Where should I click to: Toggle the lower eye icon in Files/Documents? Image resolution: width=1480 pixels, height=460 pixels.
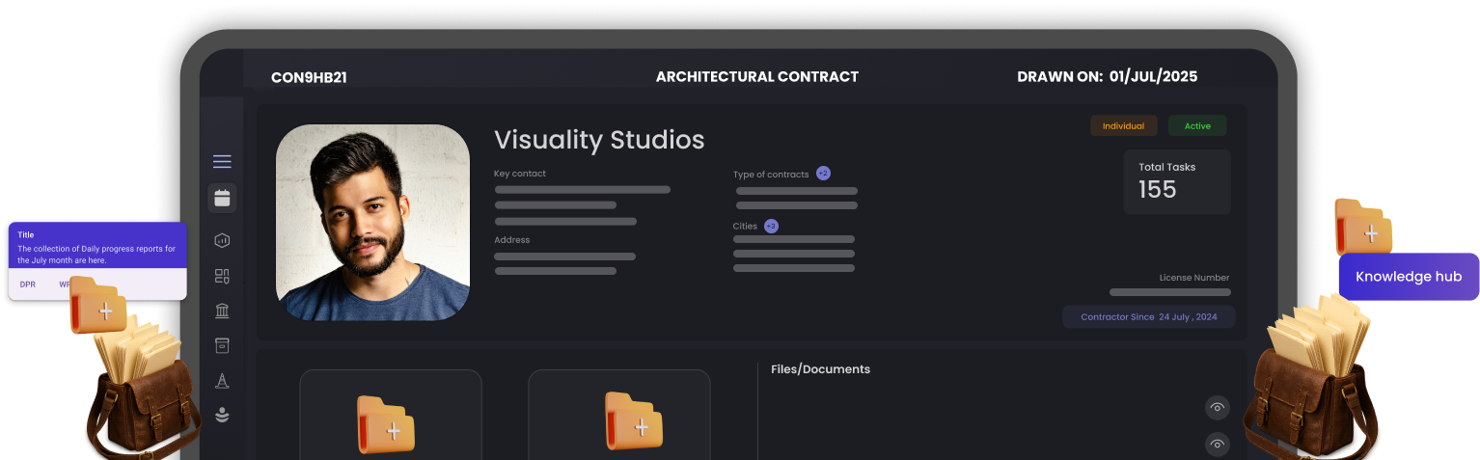coord(1218,445)
